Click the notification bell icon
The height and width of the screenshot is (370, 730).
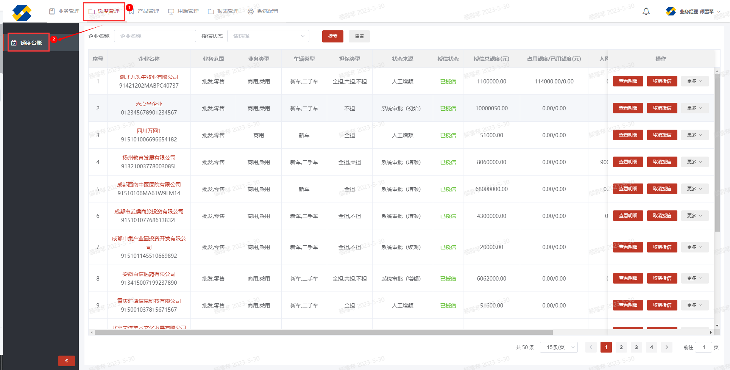coord(646,11)
